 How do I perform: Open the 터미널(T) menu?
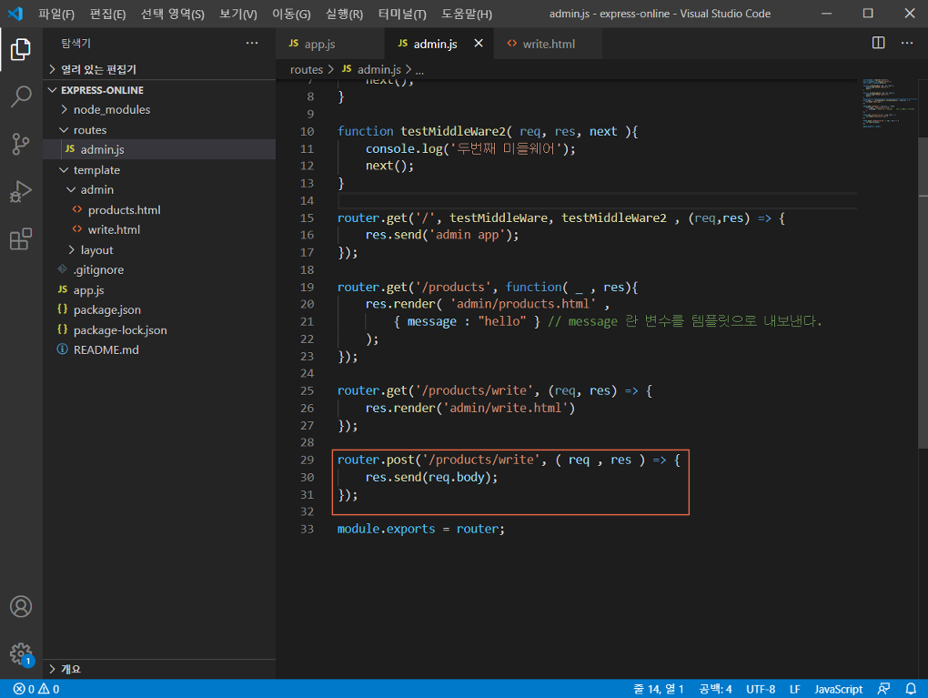click(402, 14)
